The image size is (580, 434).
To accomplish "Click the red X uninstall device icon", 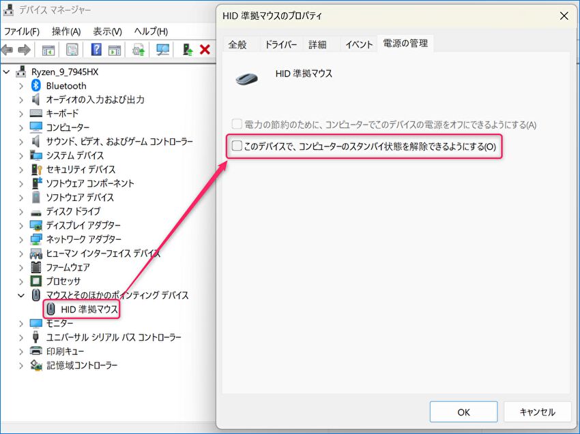I will pyautogui.click(x=204, y=50).
